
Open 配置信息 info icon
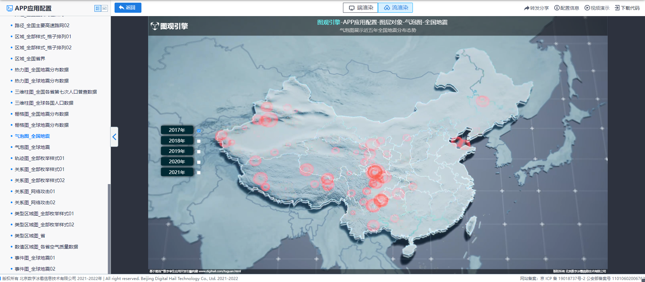[557, 8]
